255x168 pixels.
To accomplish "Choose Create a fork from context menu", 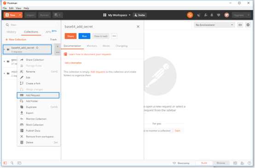I will [x=38, y=84].
